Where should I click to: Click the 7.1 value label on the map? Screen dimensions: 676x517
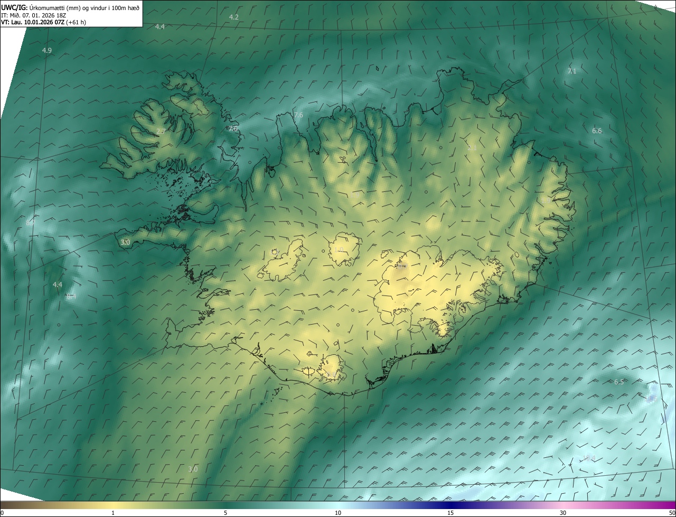coord(571,71)
